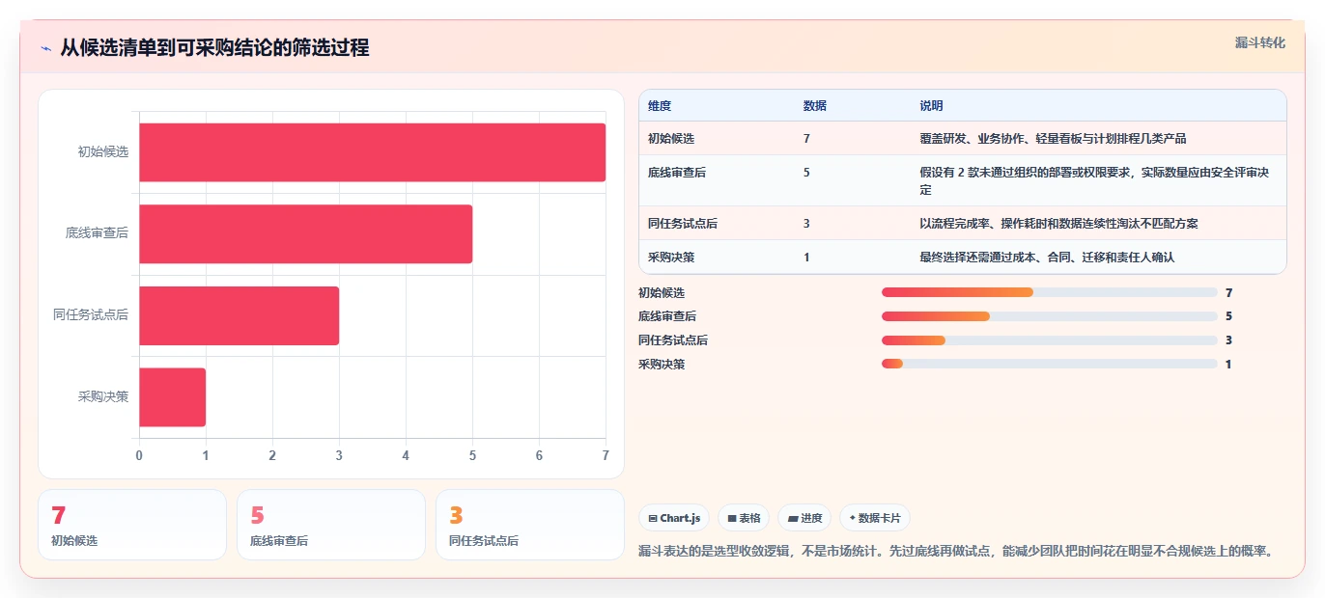Click the 采购决策 y-axis label in the chart
The width and height of the screenshot is (1325, 598).
click(x=103, y=396)
